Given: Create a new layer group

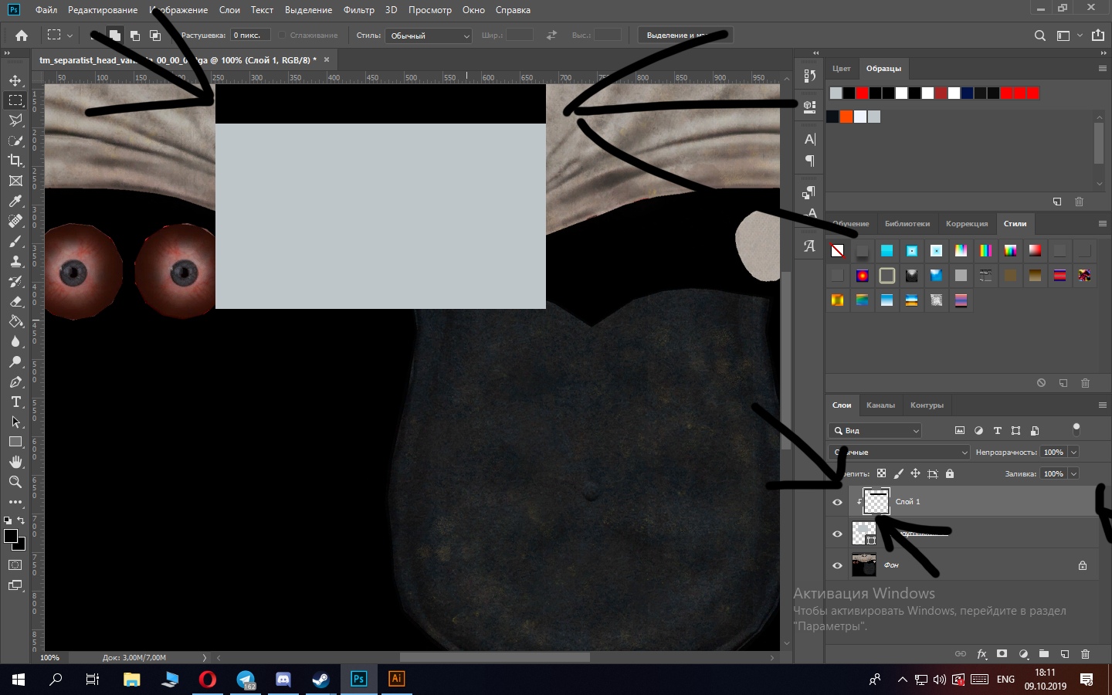Looking at the screenshot, I should click(x=1044, y=654).
